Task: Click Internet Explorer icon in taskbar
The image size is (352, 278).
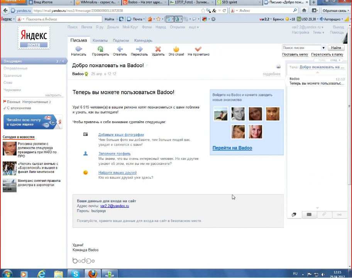Action: pos(42,274)
